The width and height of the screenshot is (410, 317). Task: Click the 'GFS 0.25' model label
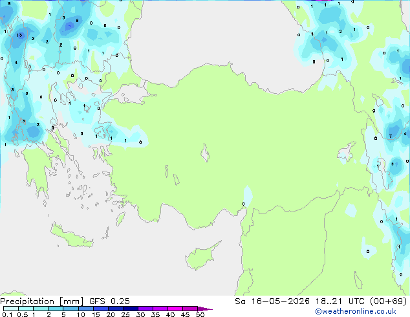pyautogui.click(x=109, y=301)
